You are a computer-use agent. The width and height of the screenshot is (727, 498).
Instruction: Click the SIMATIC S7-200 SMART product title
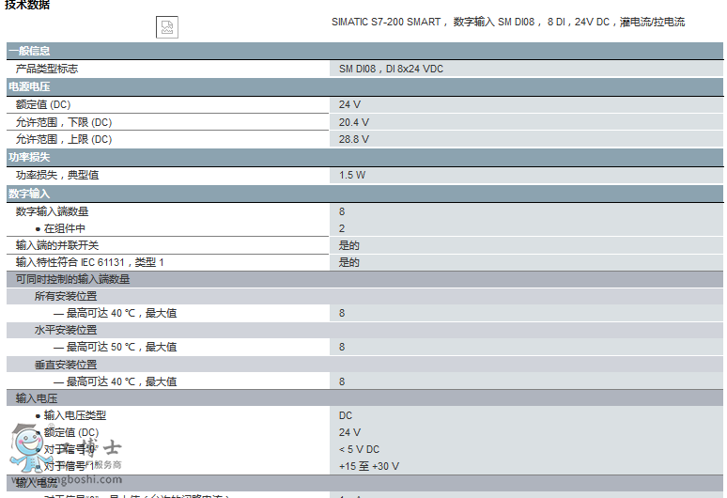507,22
